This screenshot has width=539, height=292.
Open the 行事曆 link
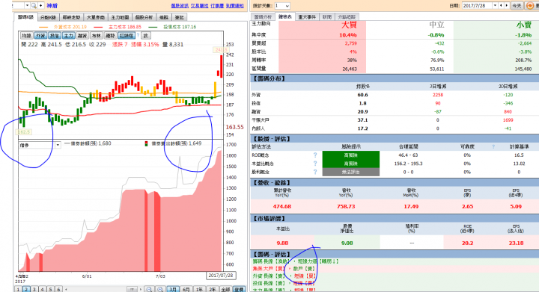pos(217,6)
